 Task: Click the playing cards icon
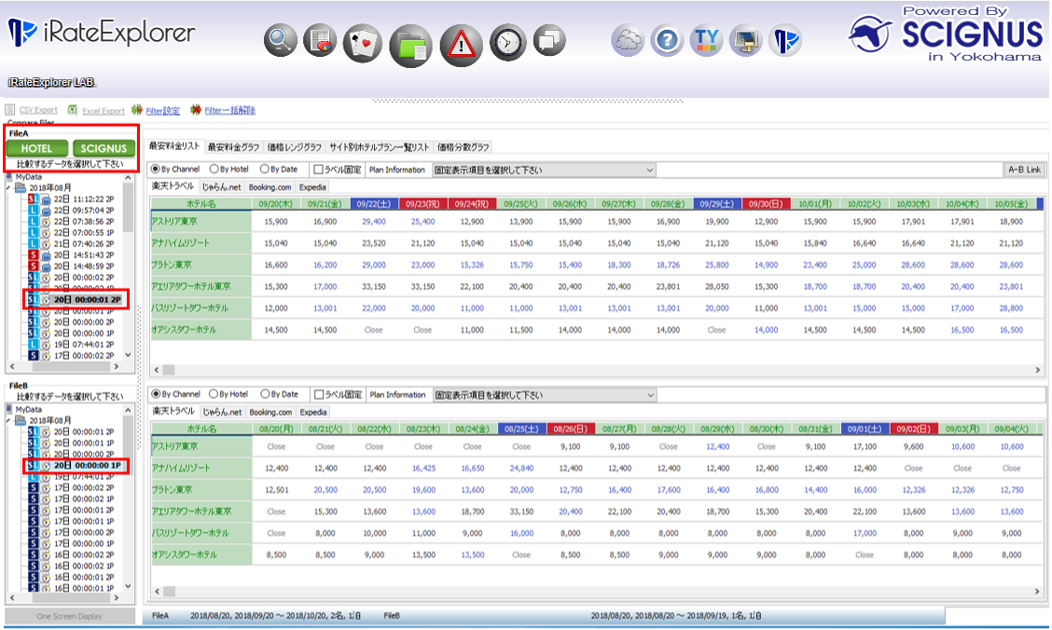(362, 42)
